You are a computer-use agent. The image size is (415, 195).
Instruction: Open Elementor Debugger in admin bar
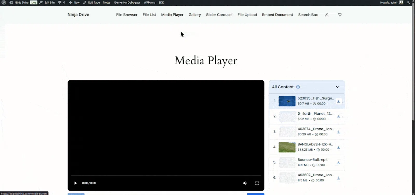(x=127, y=3)
